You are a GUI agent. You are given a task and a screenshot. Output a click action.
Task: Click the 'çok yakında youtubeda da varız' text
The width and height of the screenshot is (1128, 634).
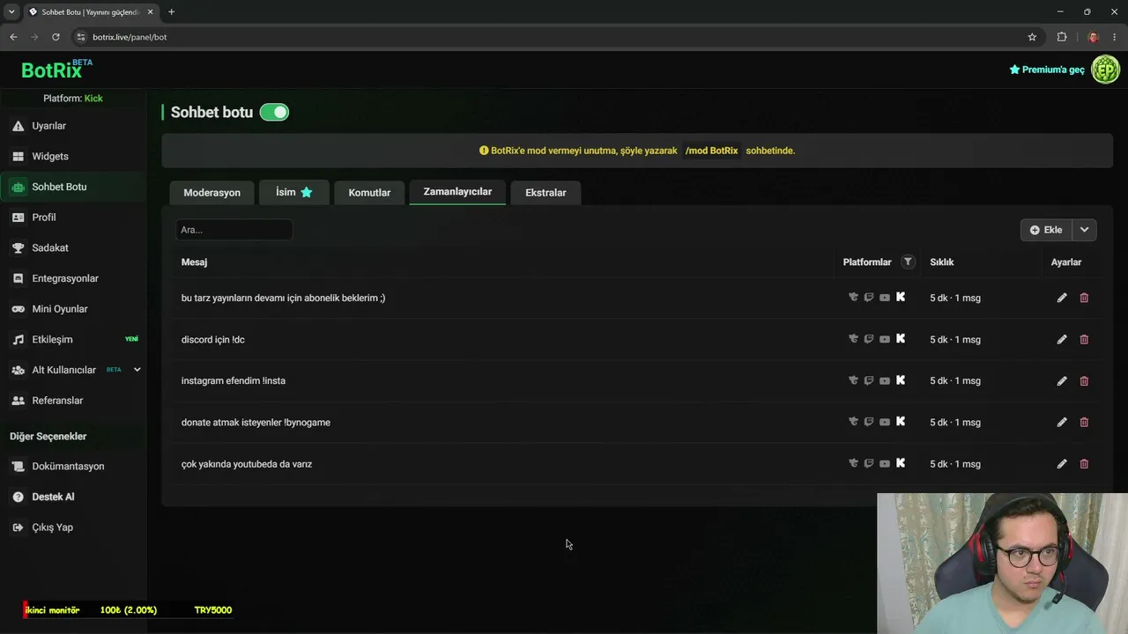click(x=247, y=464)
